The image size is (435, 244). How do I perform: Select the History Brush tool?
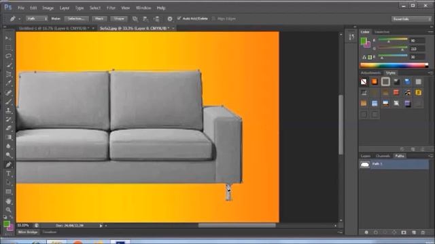pos(8,119)
